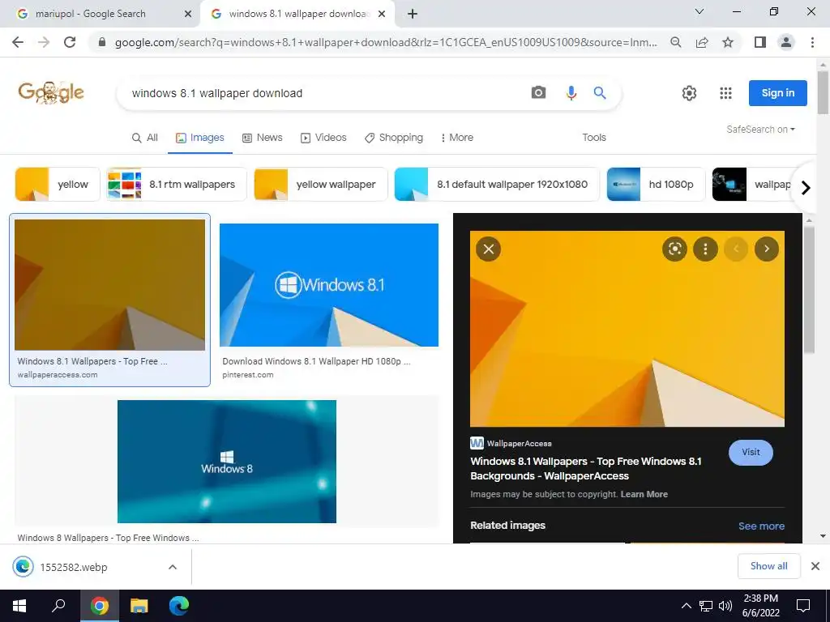Open the blue Windows 8.1 Pinterest thumbnail

tap(329, 284)
